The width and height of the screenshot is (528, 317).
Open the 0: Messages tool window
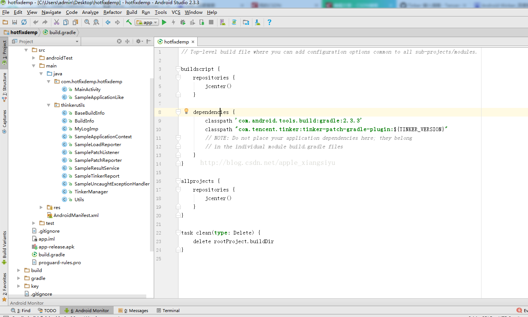click(x=133, y=310)
